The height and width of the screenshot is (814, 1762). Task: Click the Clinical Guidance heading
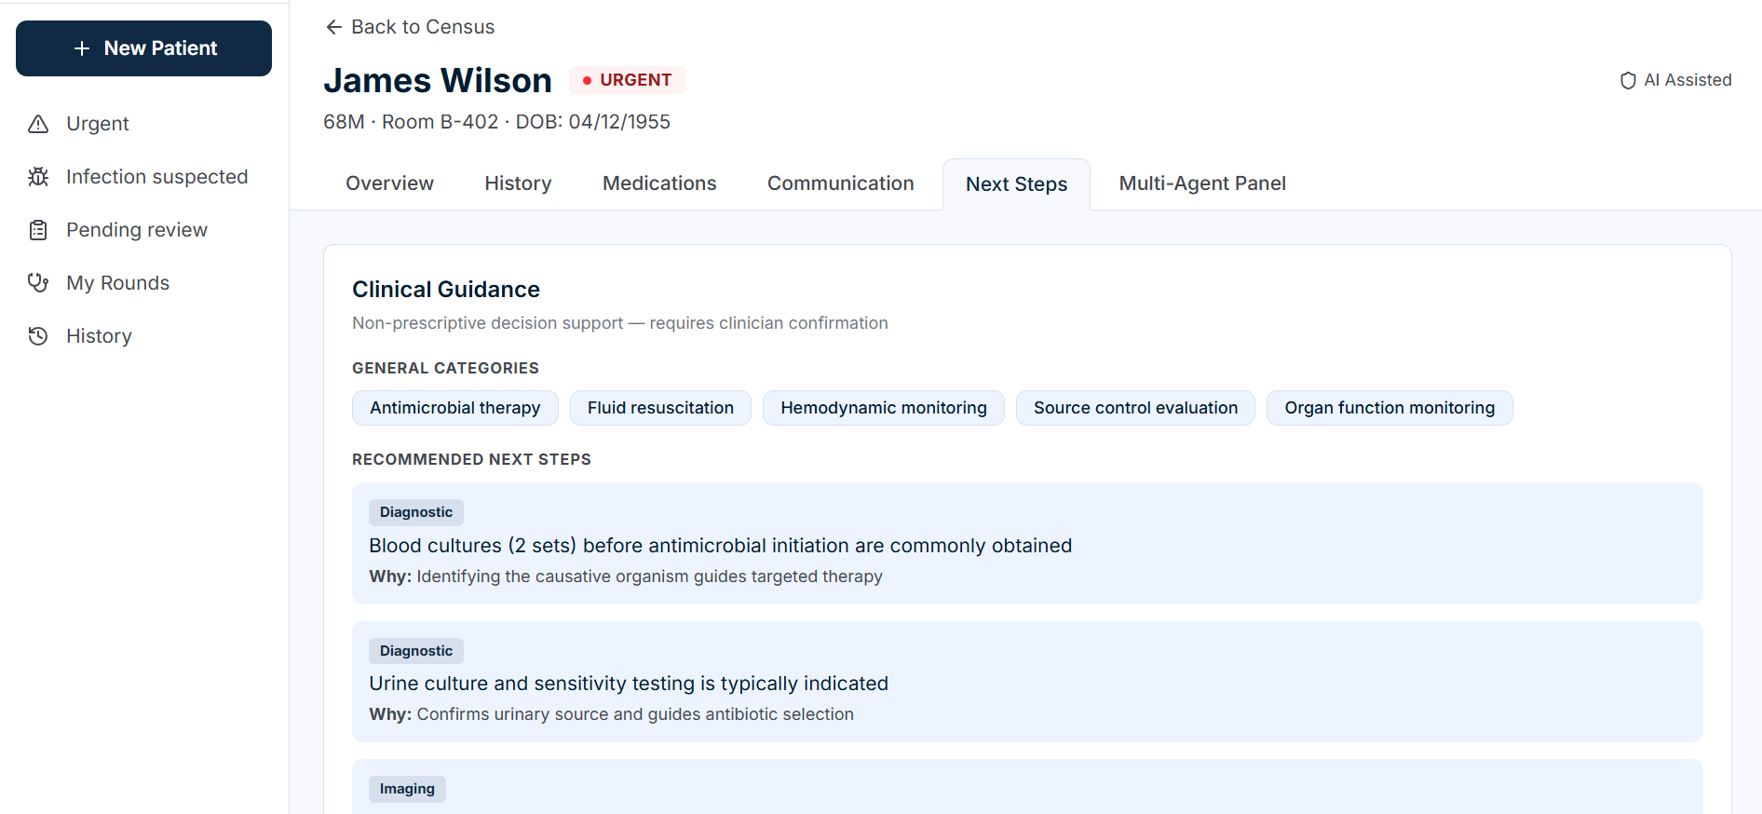446,290
